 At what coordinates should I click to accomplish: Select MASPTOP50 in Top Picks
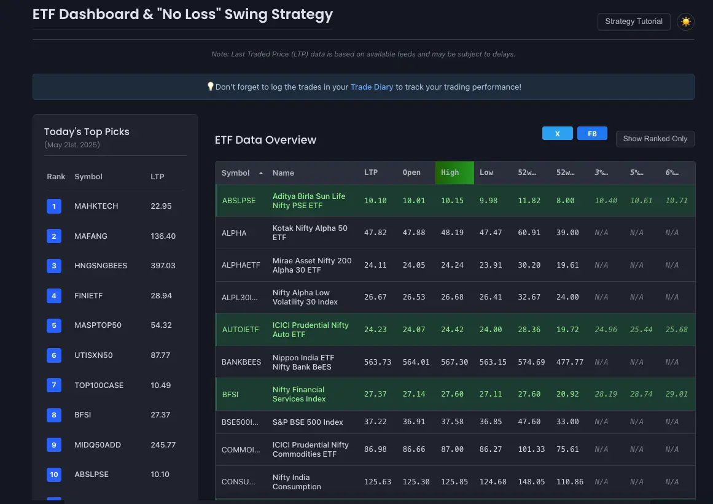pyautogui.click(x=98, y=325)
